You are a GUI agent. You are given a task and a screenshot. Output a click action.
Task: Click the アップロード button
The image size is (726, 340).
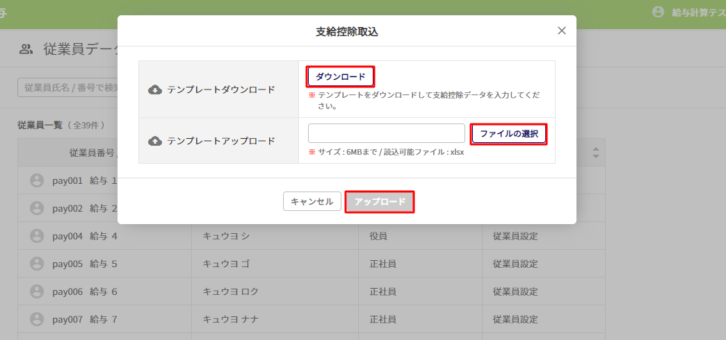pyautogui.click(x=380, y=202)
